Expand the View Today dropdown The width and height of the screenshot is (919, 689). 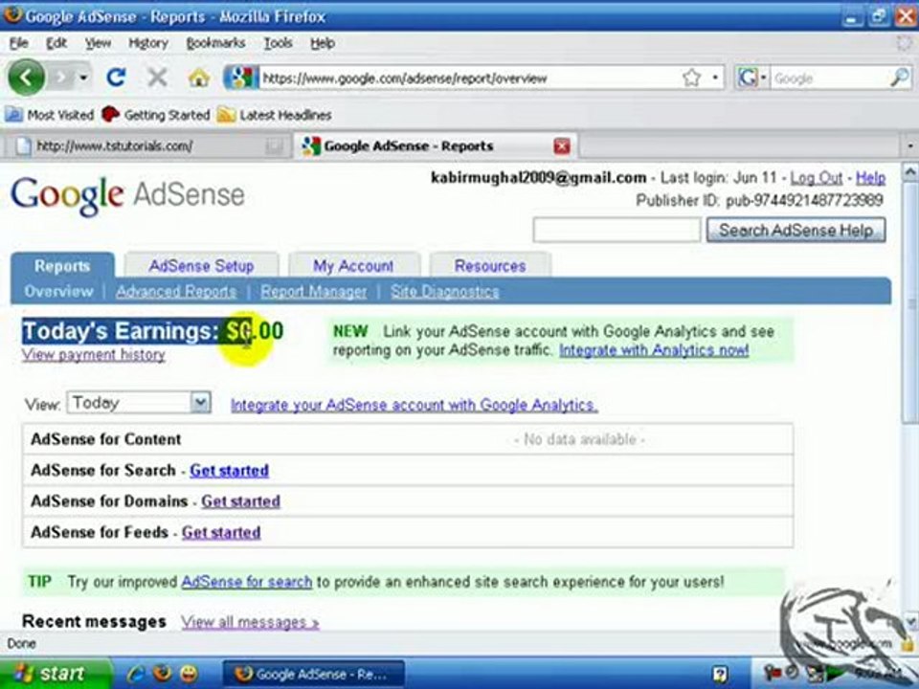[x=139, y=403]
